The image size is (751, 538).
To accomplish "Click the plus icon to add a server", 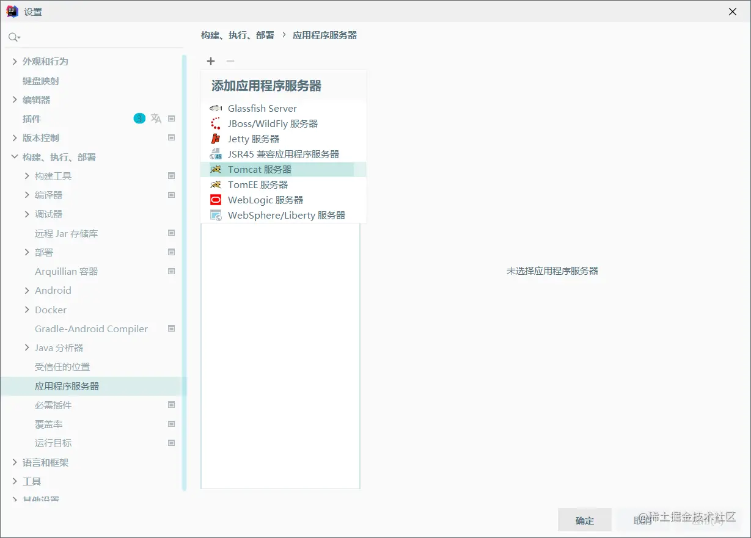I will (211, 61).
